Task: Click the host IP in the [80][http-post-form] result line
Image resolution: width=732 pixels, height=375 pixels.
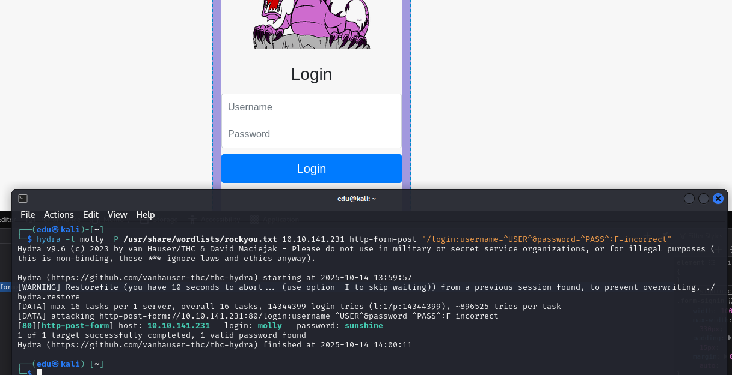Action: coord(179,326)
